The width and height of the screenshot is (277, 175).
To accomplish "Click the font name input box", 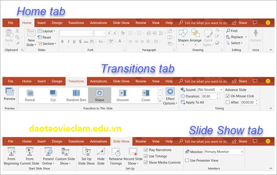I will [76, 33].
